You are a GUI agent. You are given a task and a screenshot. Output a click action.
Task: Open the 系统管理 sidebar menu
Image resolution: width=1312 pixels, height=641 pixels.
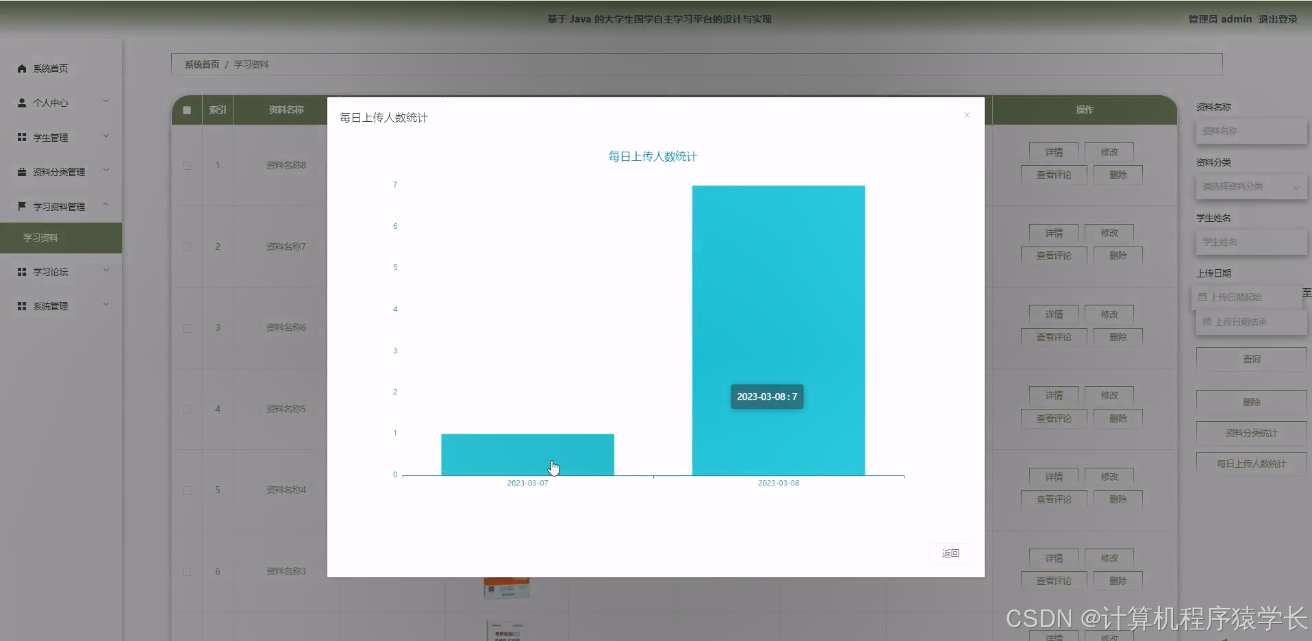[61, 306]
